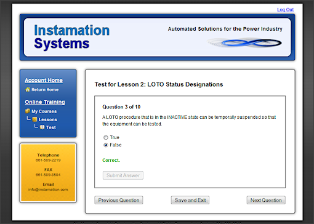Click the telephone number 661-589-2219
The width and height of the screenshot is (314, 224).
[x=48, y=160]
